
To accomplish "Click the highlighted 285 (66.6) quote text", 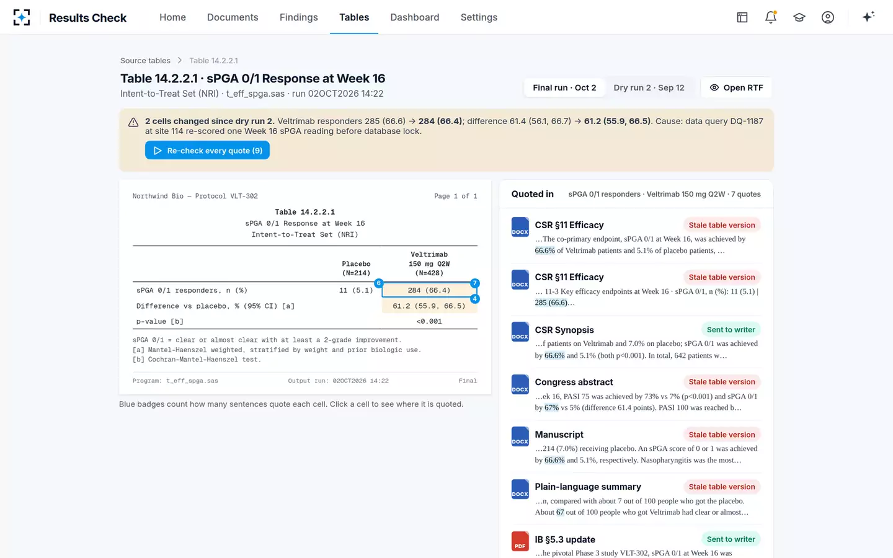I will (551, 303).
